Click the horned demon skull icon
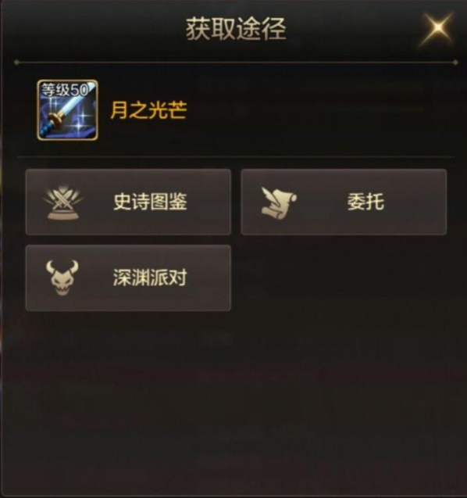This screenshot has width=467, height=498. (x=62, y=278)
